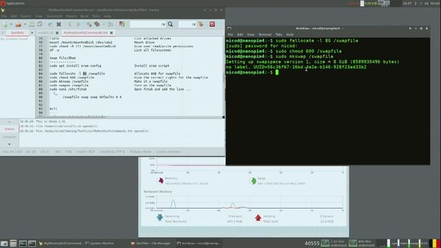Click the Memory pie icon in System Monitor
Image resolution: width=441 pixels, height=248 pixels.
pyautogui.click(x=161, y=180)
